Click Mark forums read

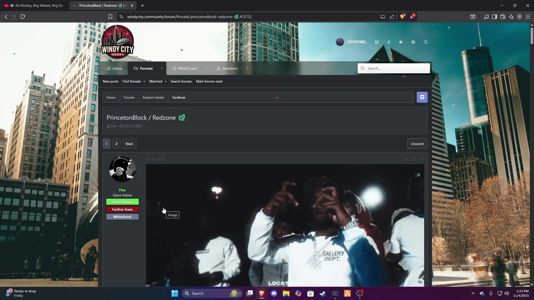tap(209, 81)
